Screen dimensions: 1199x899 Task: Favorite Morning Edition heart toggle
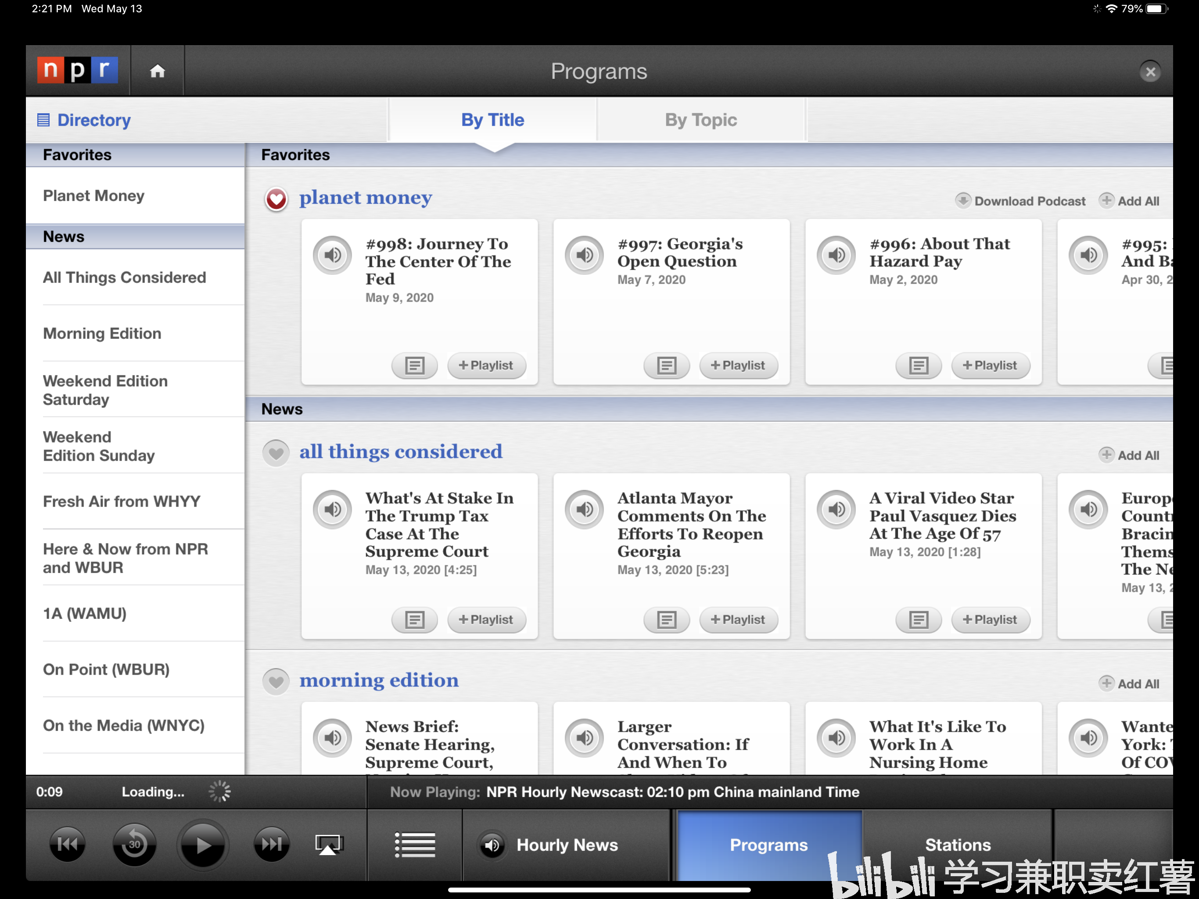[276, 682]
